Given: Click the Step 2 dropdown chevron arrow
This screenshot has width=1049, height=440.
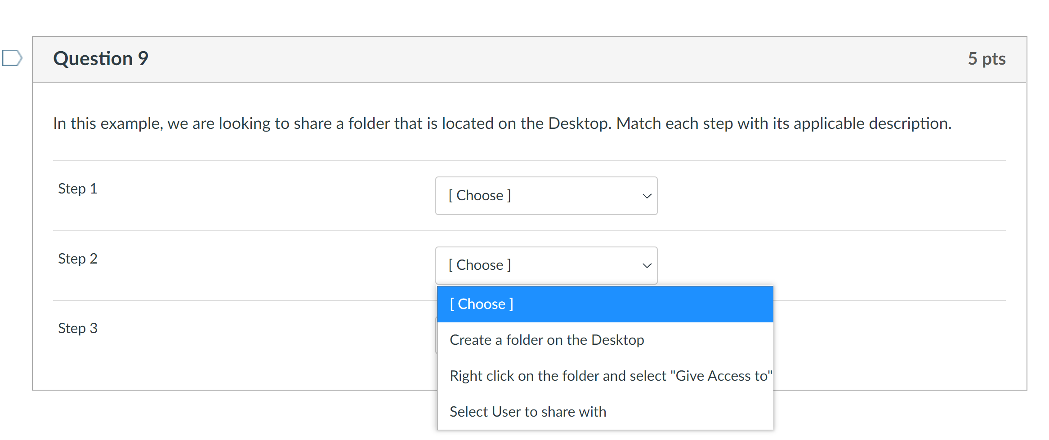Looking at the screenshot, I should (x=647, y=265).
